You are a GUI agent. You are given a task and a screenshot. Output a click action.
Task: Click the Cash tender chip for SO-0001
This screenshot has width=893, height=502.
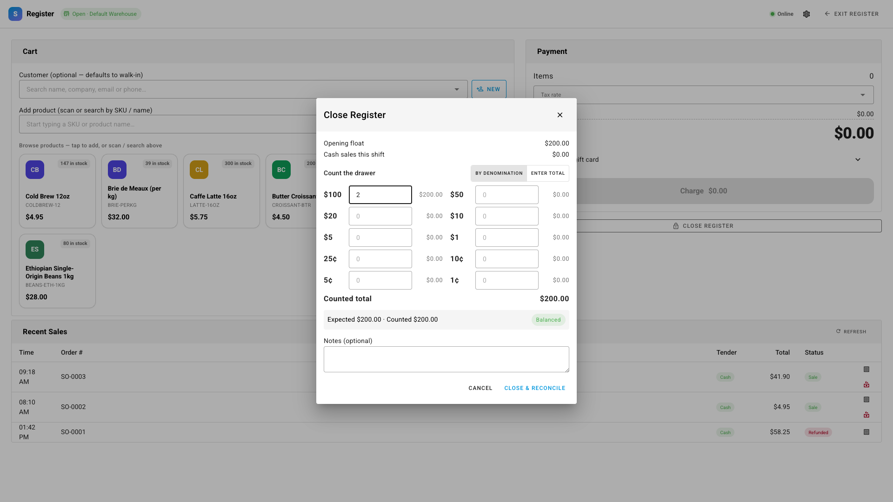725,432
